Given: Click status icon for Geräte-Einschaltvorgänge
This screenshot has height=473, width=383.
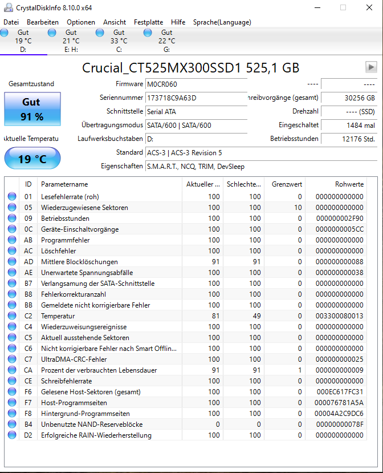Looking at the screenshot, I should point(12,229).
